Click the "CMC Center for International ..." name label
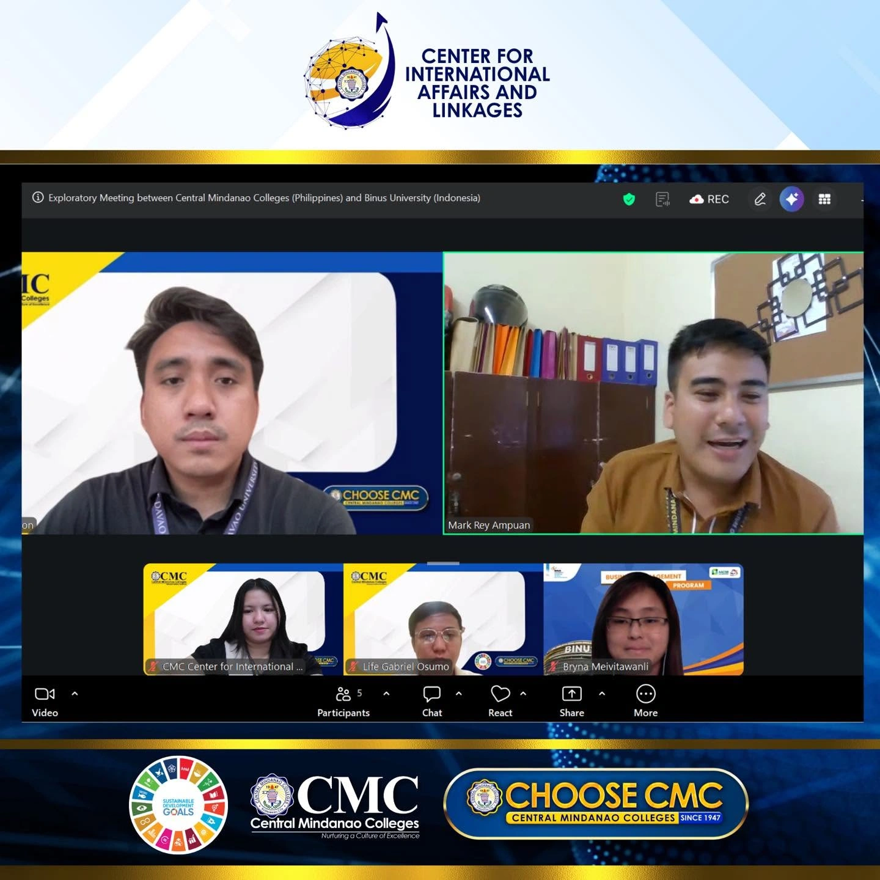 (x=233, y=667)
